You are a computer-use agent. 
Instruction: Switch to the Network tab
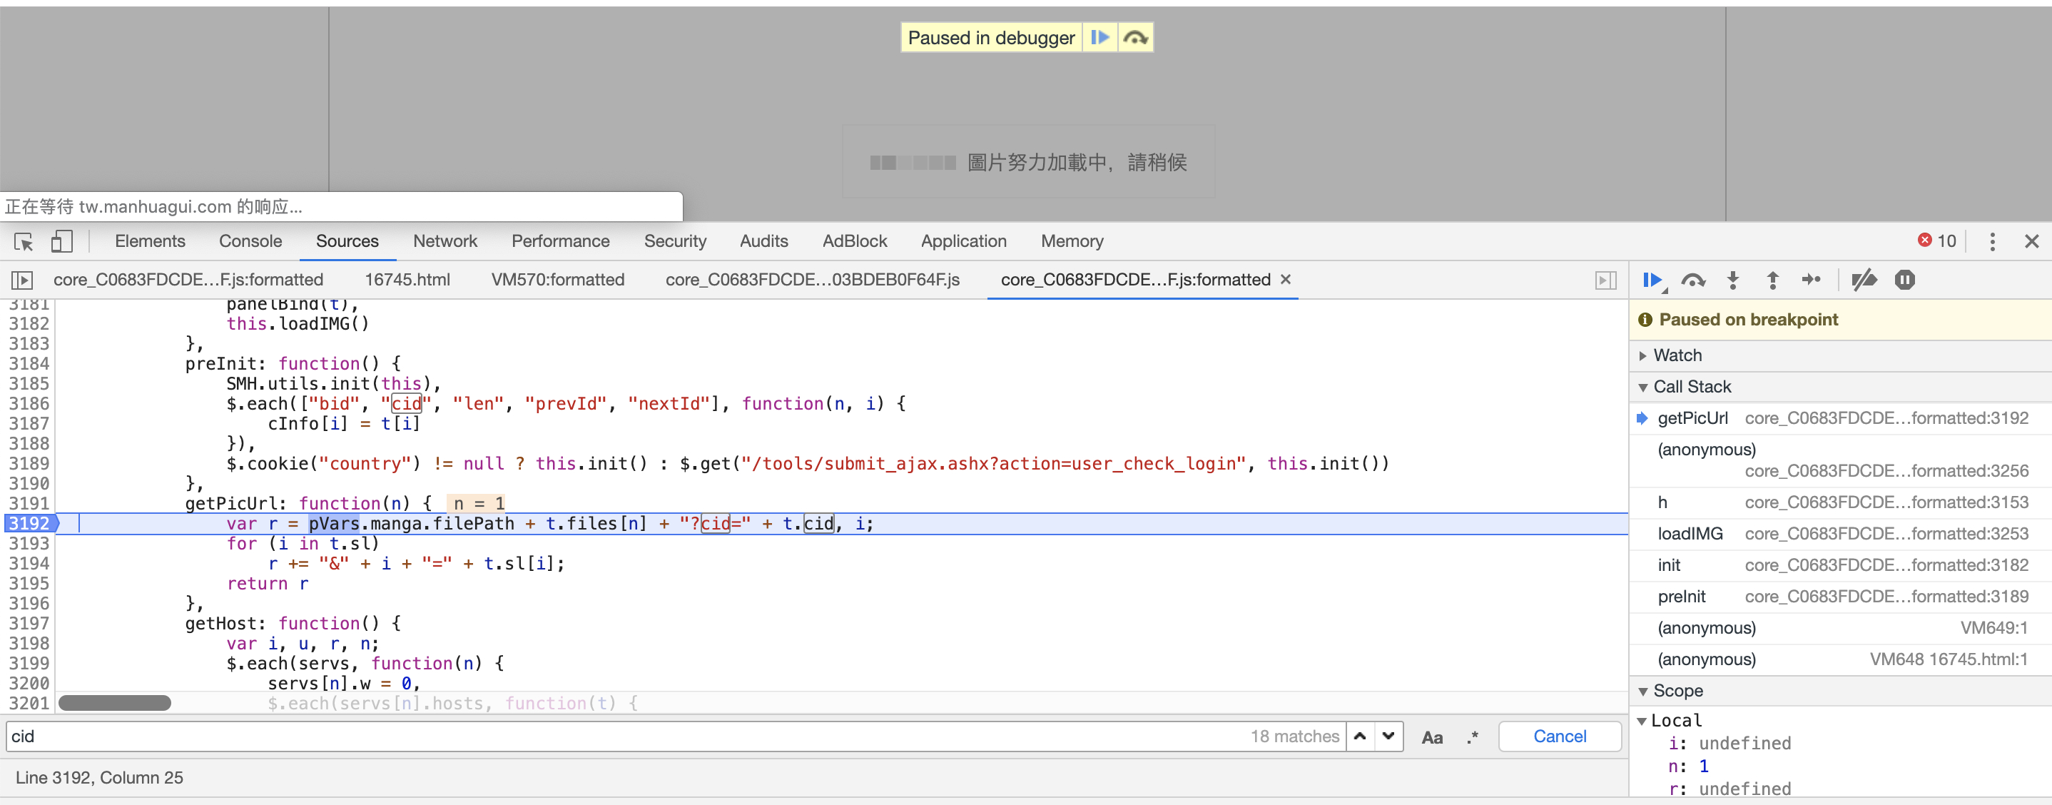[x=445, y=241]
